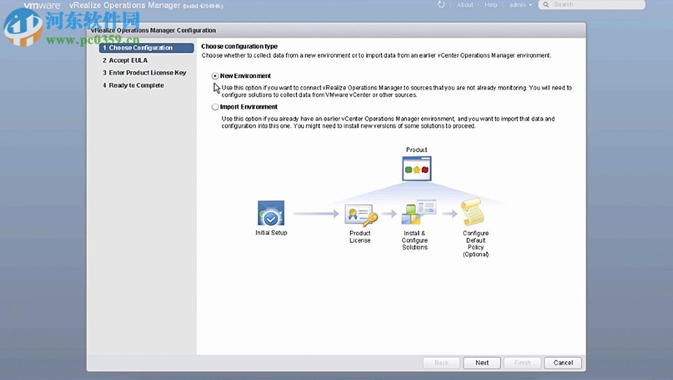Click the New Environment label text
Image resolution: width=673 pixels, height=380 pixels.
(x=245, y=76)
